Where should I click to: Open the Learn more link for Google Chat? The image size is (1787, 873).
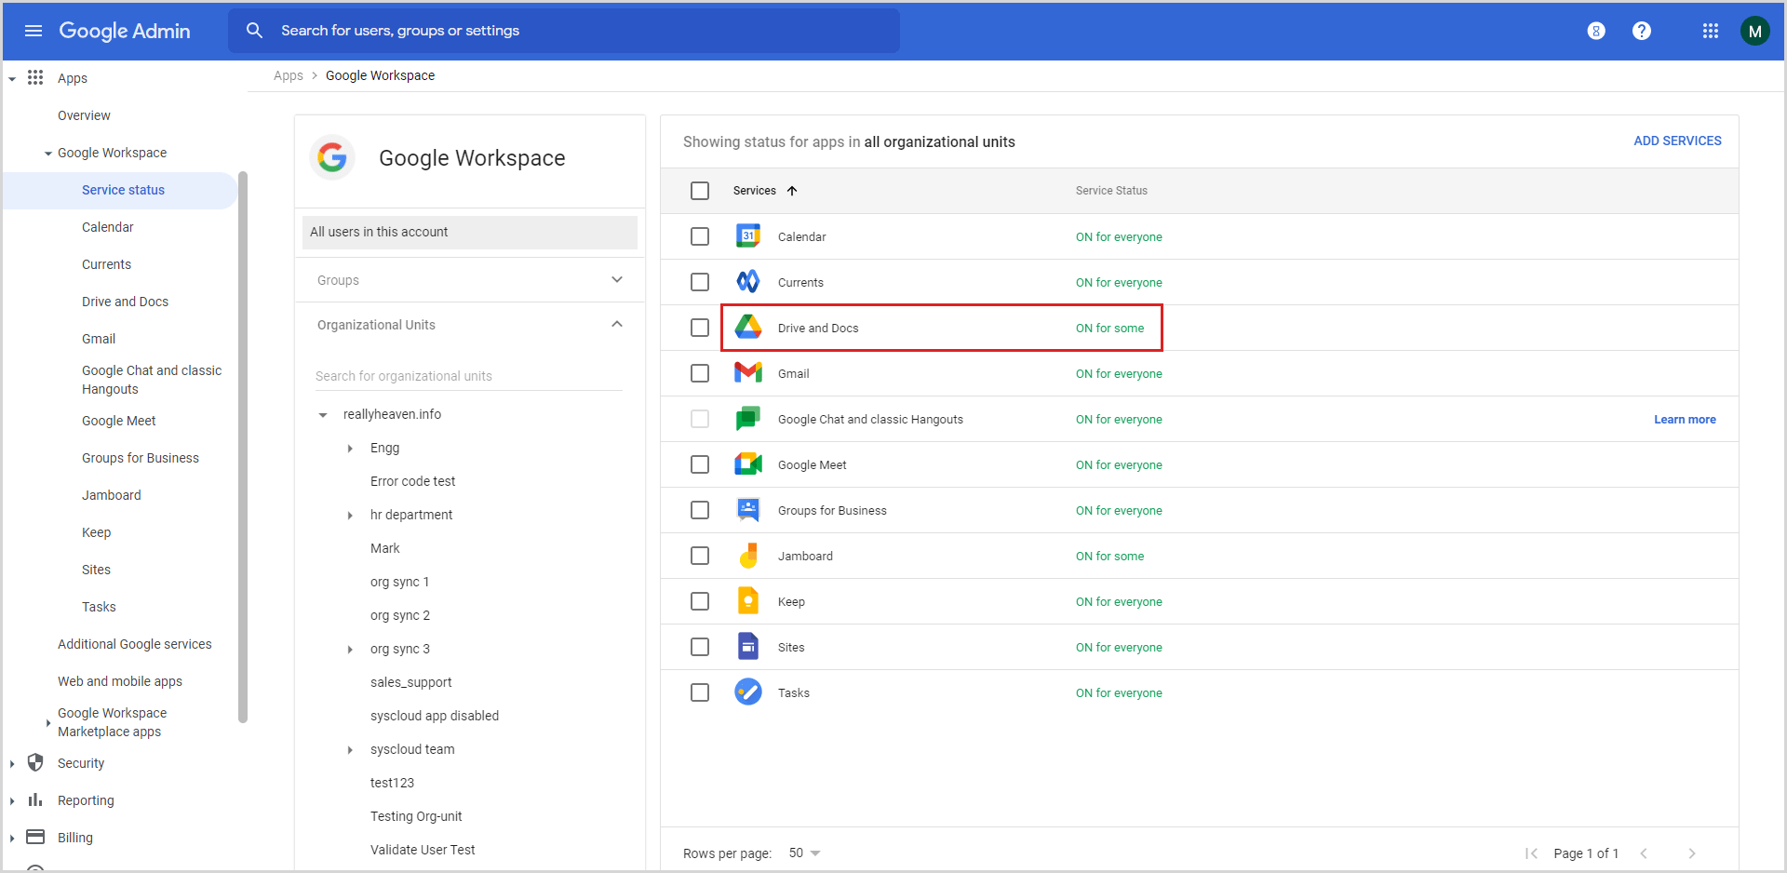click(x=1685, y=419)
